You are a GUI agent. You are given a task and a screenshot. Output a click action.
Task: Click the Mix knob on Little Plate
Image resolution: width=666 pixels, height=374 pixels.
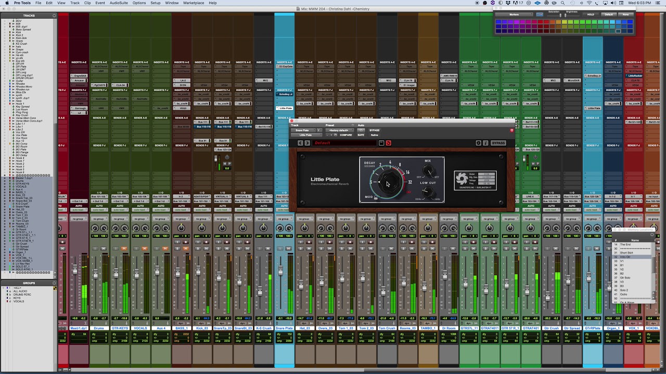pyautogui.click(x=428, y=171)
